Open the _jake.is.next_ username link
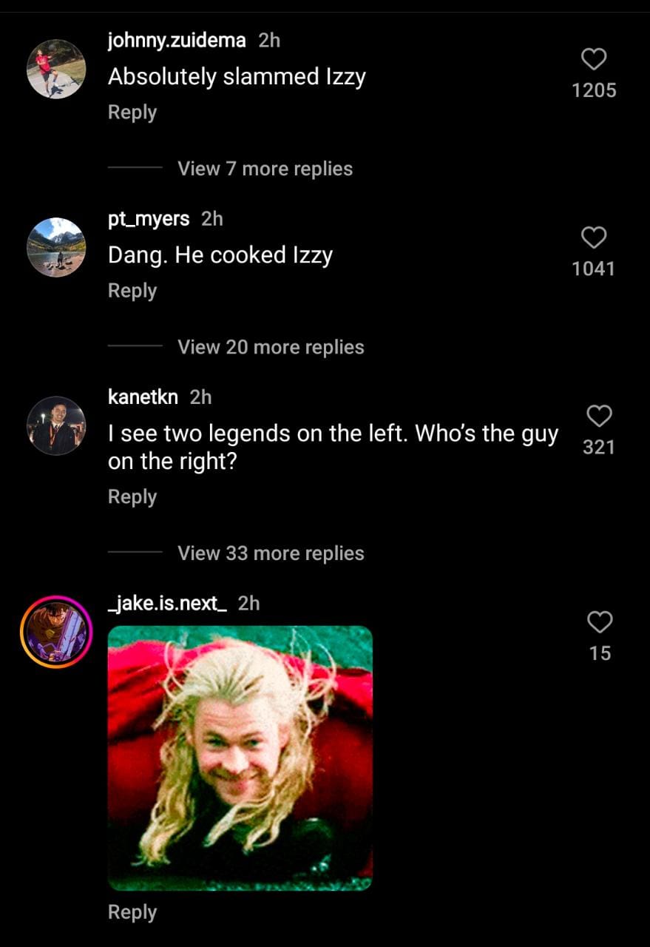Image resolution: width=650 pixels, height=947 pixels. click(167, 603)
